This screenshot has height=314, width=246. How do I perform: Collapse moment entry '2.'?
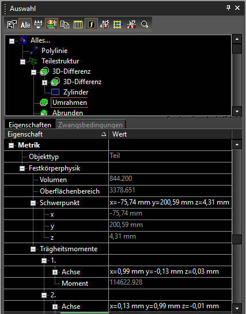[x=44, y=296]
